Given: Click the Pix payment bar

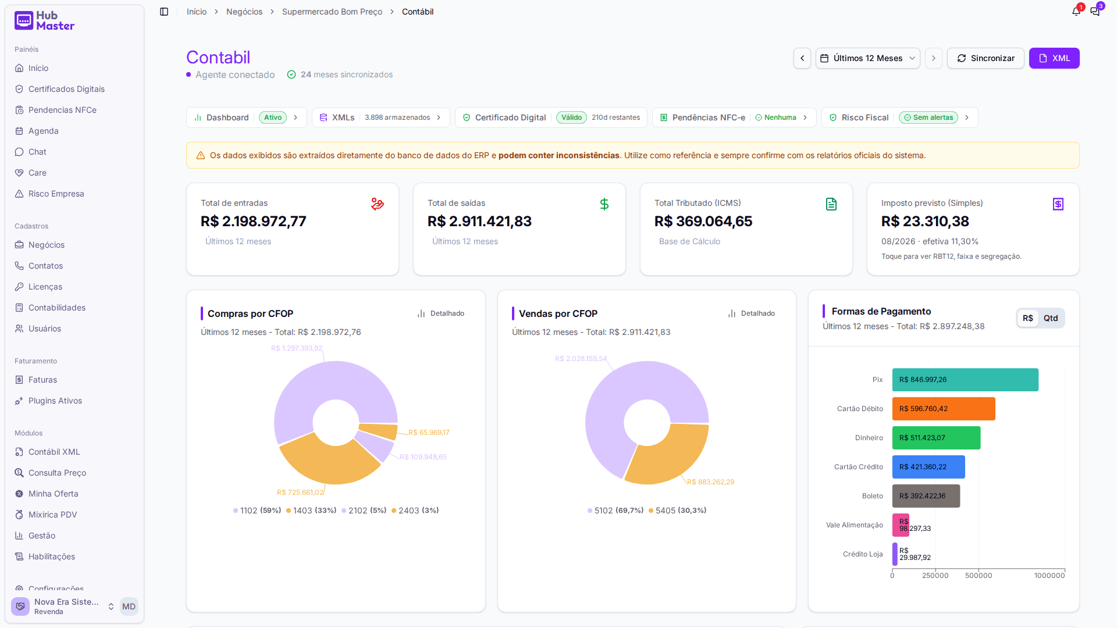Looking at the screenshot, I should pos(965,380).
